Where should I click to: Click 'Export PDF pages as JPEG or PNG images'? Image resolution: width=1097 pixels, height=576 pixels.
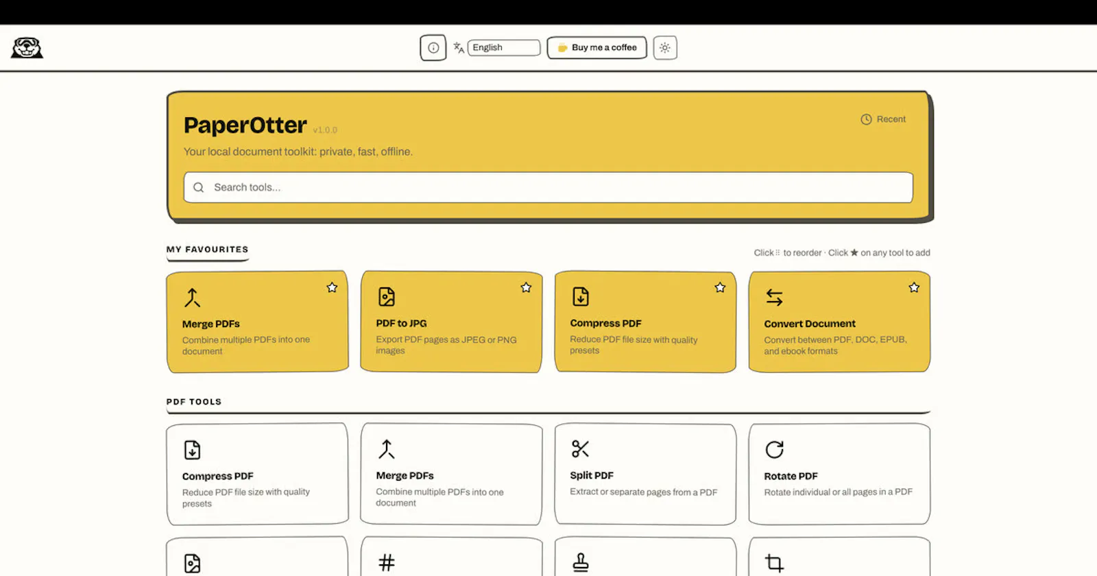click(x=446, y=345)
